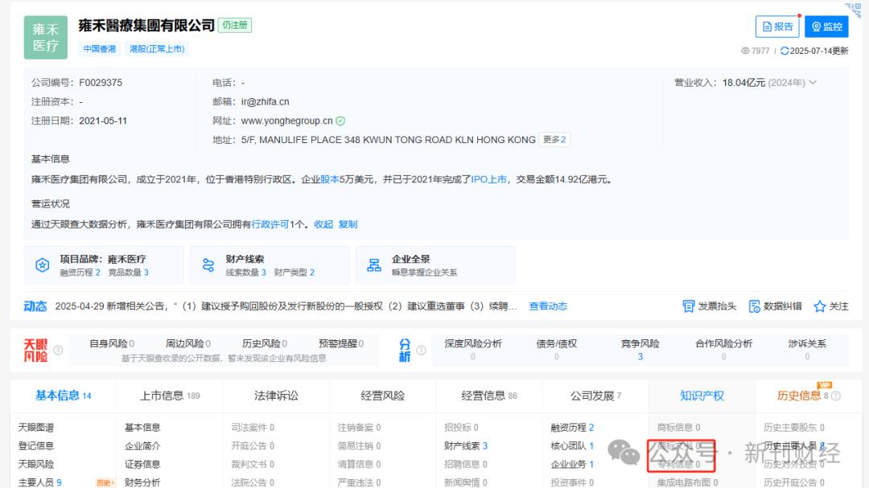Expand the 营业收入 2024年 dropdown arrow
The image size is (869, 488).
tap(813, 83)
